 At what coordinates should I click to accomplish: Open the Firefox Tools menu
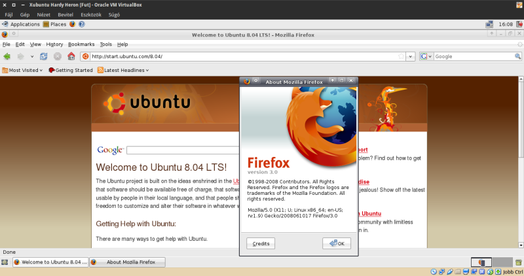point(106,44)
